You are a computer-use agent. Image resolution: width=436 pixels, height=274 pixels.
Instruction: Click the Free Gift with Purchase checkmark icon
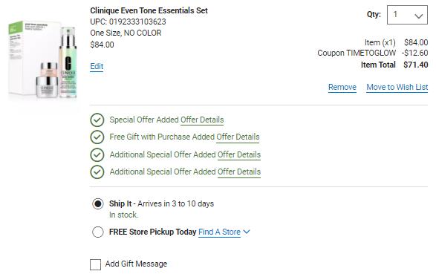tap(97, 137)
